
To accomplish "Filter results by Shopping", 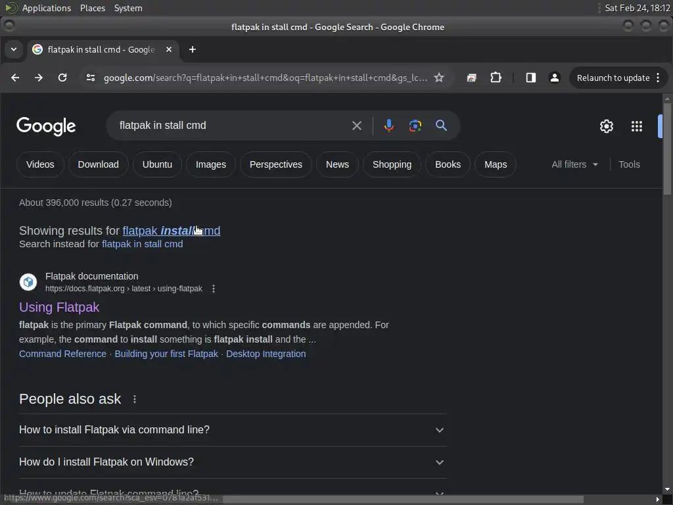I will (392, 164).
